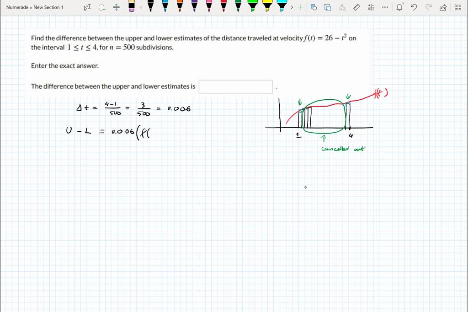Screen dimensions: 468x312
Task: Select the Ink to Text tool
Action: point(342,7)
